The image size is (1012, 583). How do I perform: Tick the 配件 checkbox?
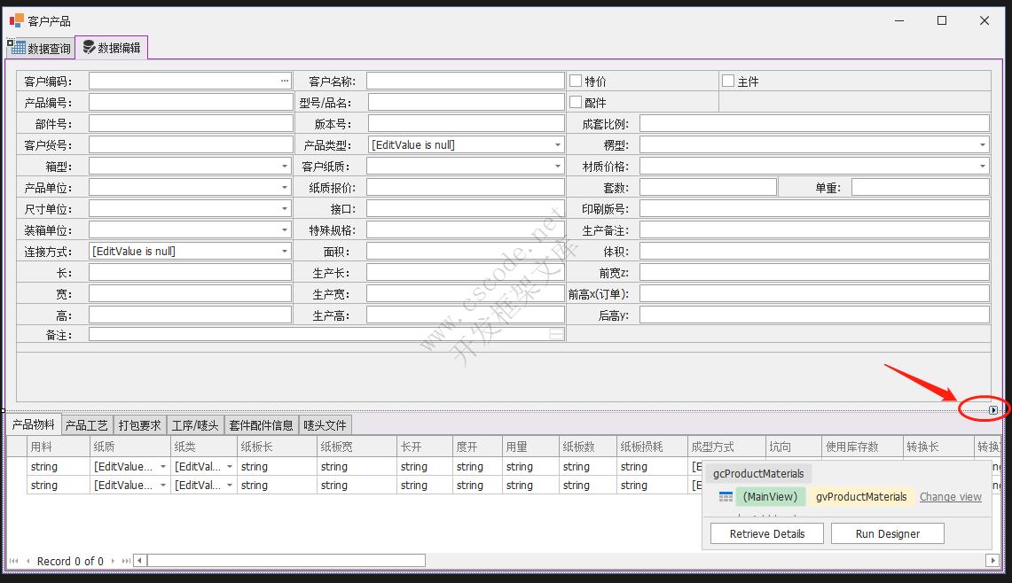576,102
